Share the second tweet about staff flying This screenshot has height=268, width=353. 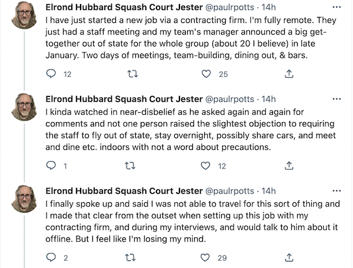tap(289, 166)
